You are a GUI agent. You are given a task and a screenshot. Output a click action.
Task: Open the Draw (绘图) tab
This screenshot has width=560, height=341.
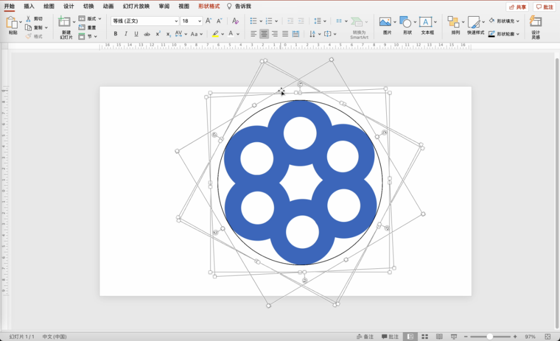49,6
